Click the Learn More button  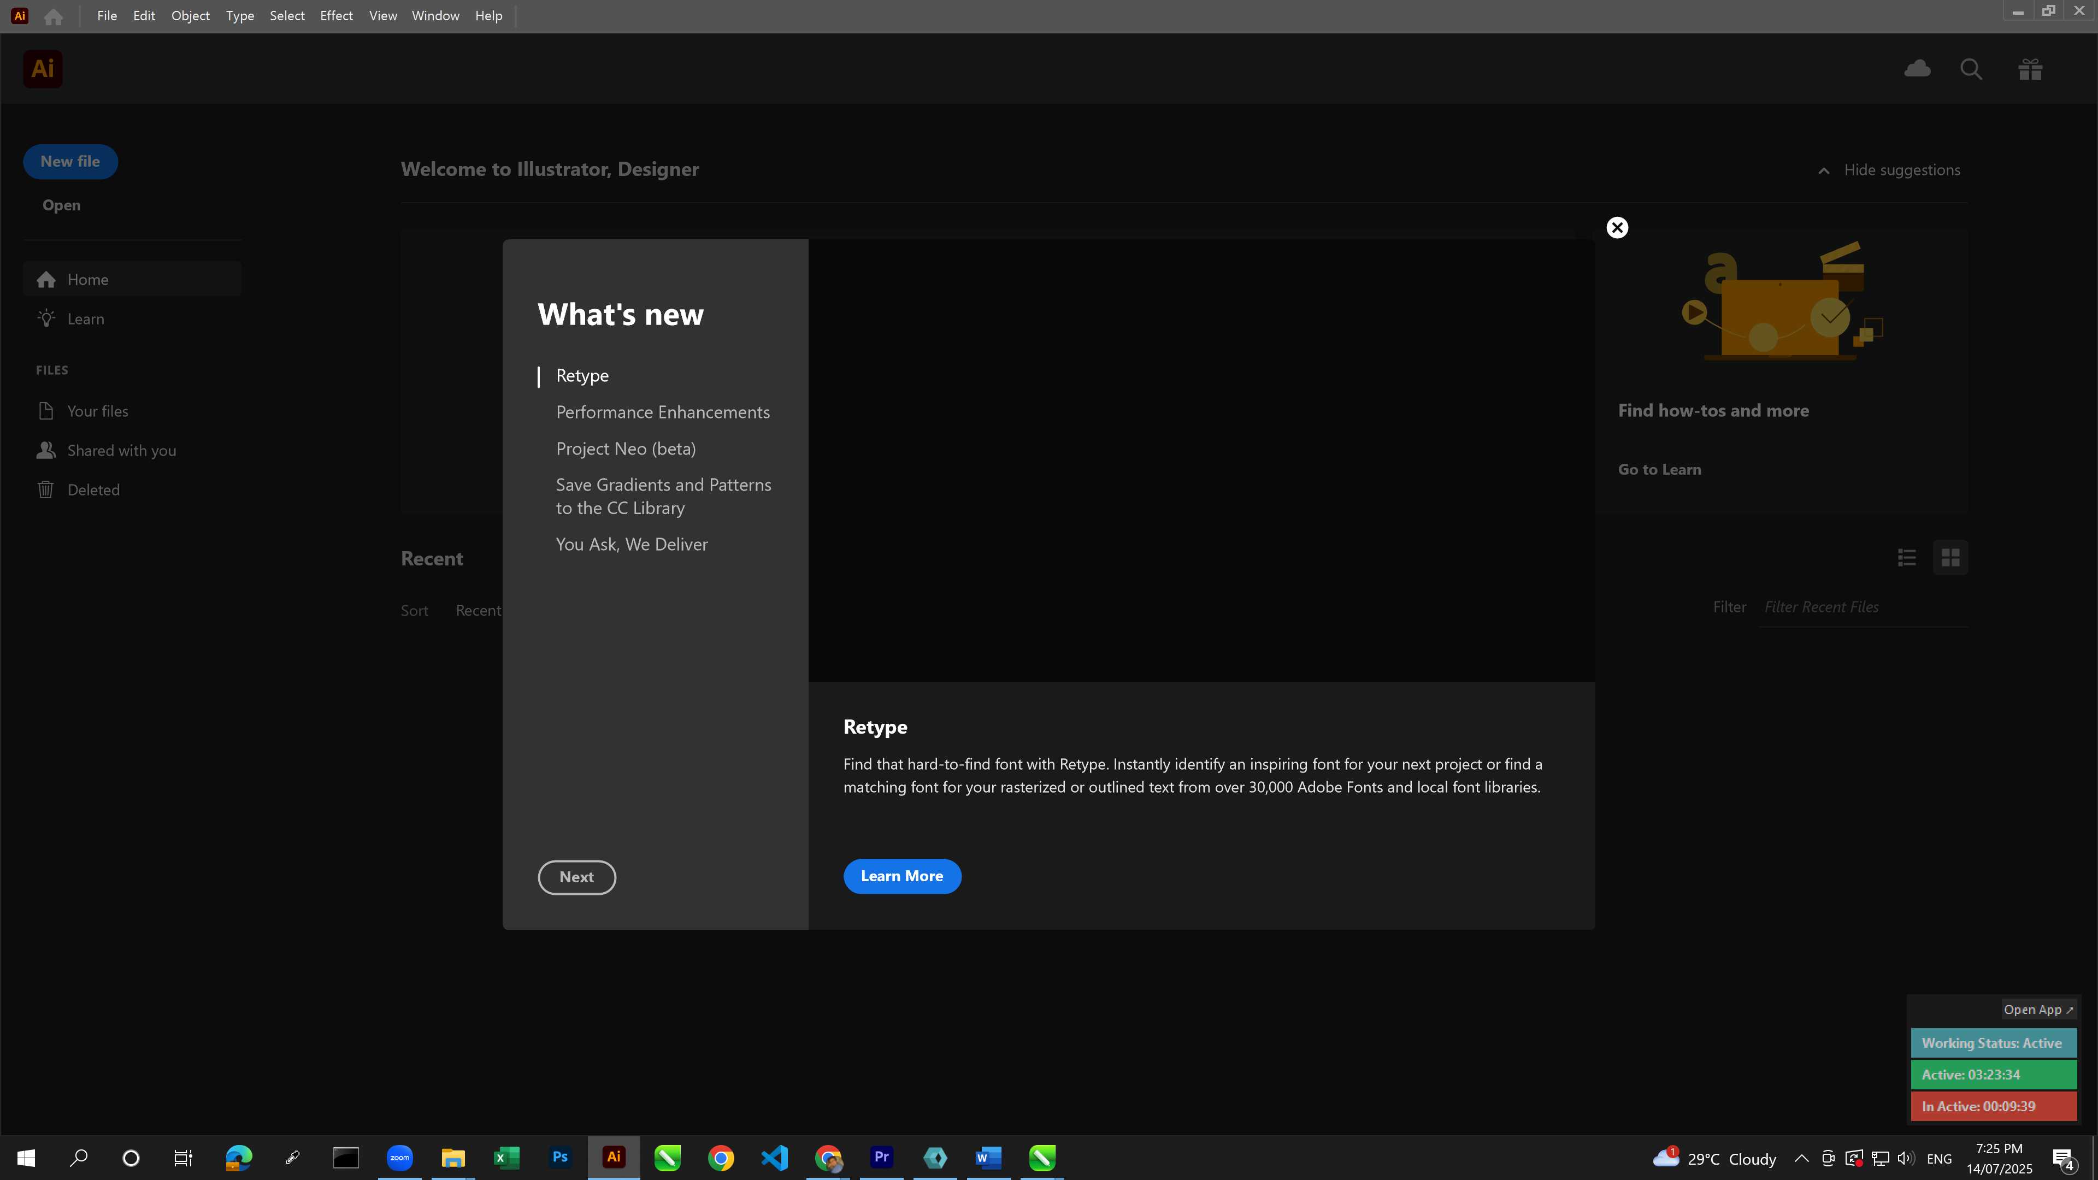pyautogui.click(x=903, y=876)
